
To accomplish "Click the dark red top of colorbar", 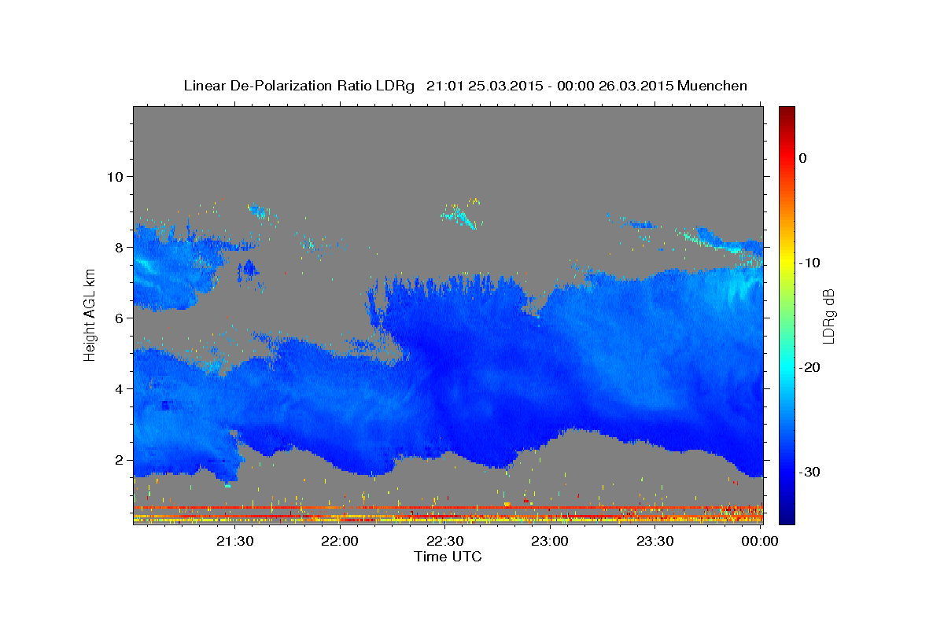I will pyautogui.click(x=787, y=112).
